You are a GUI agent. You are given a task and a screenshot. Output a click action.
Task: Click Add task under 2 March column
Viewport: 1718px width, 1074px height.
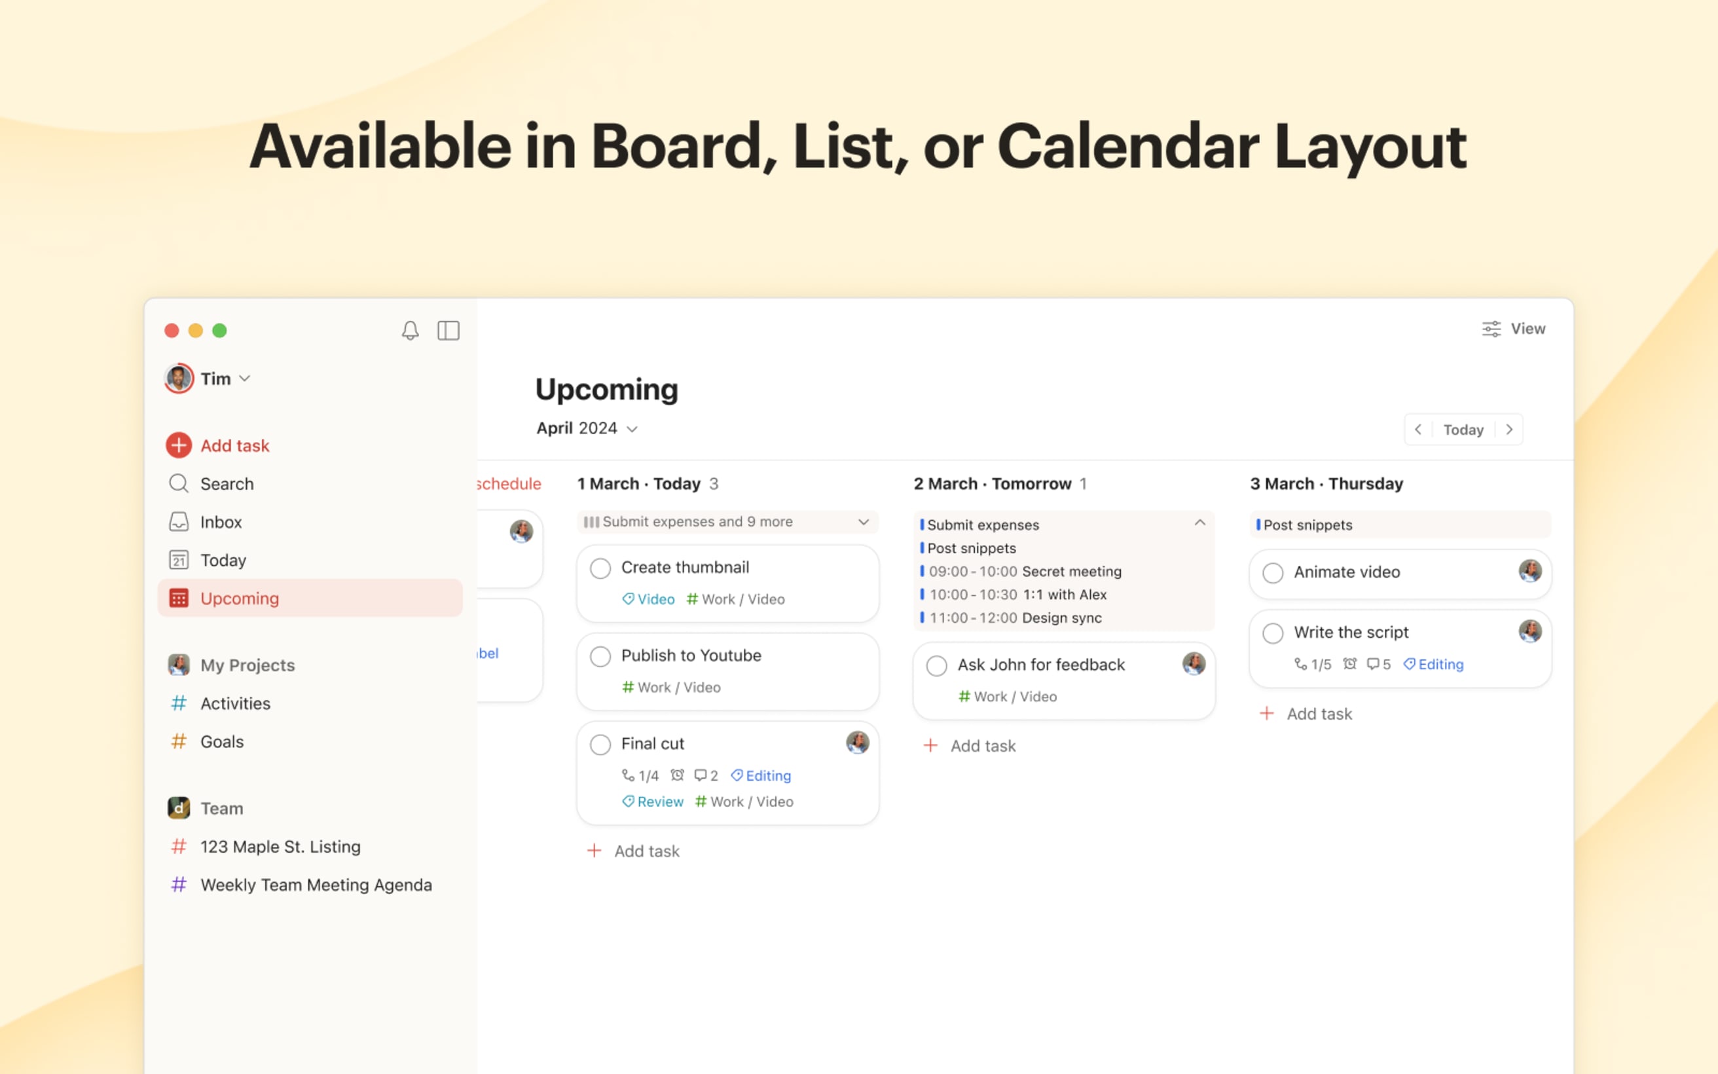pyautogui.click(x=970, y=746)
